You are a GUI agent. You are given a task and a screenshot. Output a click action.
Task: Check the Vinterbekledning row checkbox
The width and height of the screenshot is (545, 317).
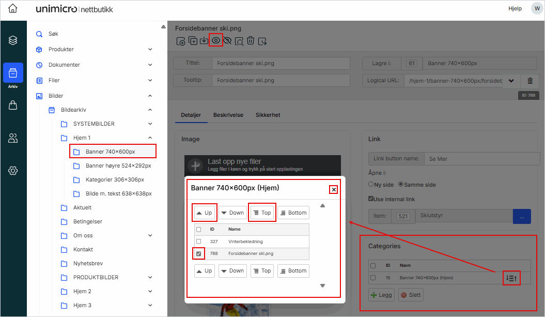(199, 241)
